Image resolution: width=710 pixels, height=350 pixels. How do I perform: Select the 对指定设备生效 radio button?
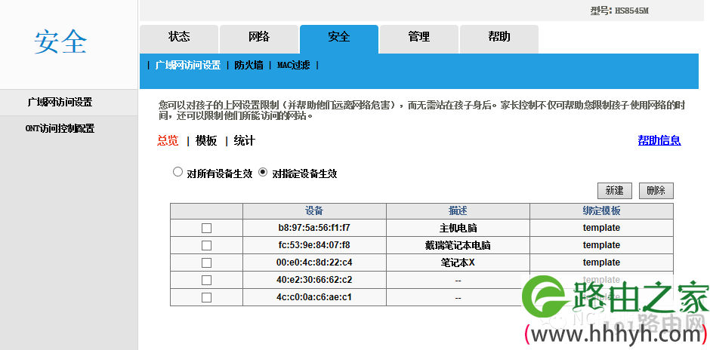263,172
